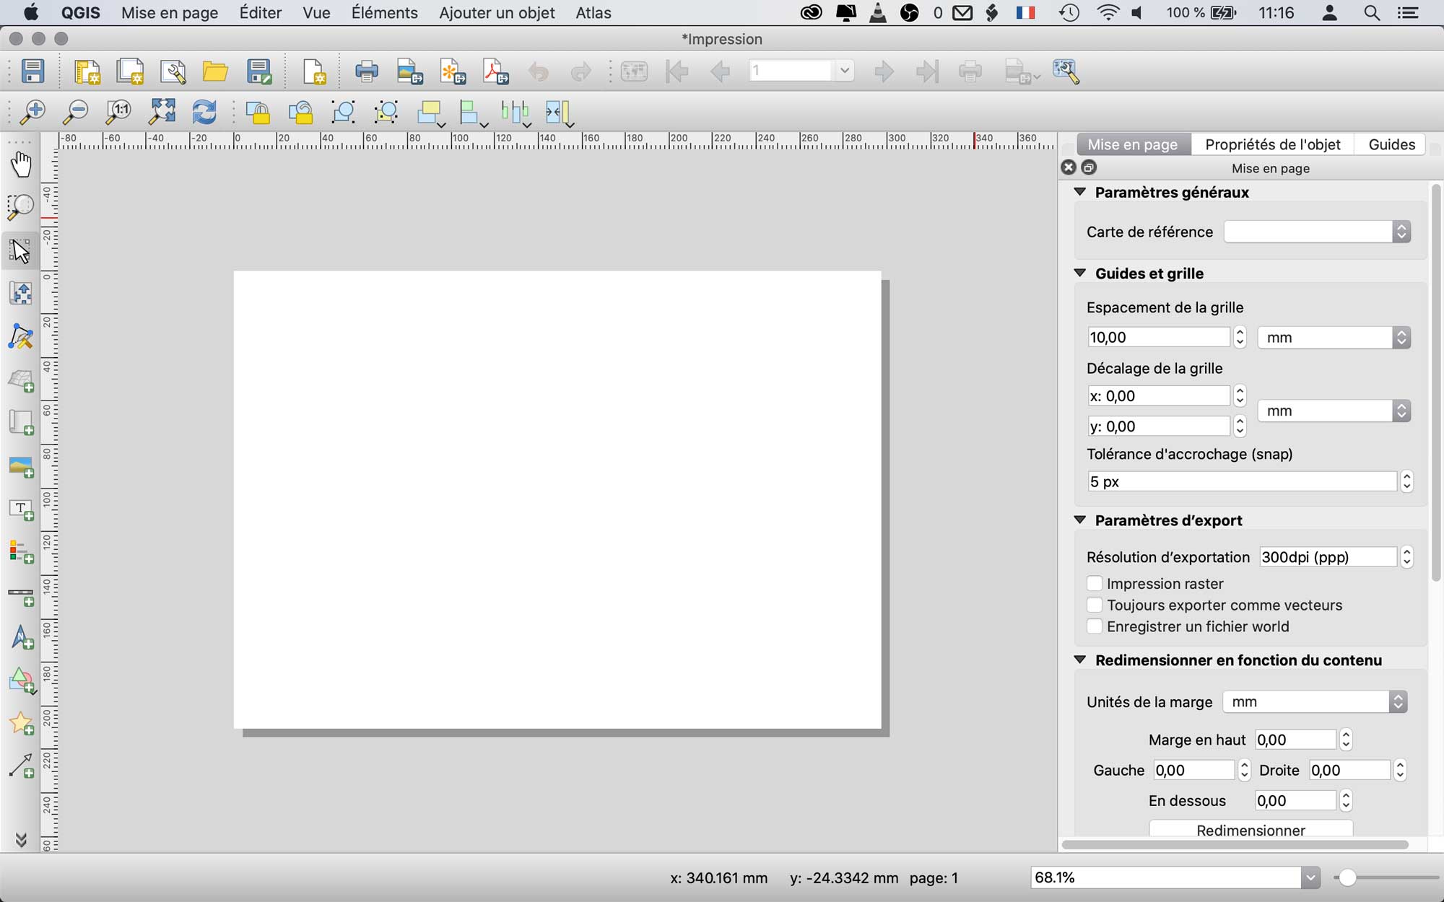Open the zoom level 68.1% dropdown
1444x902 pixels.
point(1310,877)
